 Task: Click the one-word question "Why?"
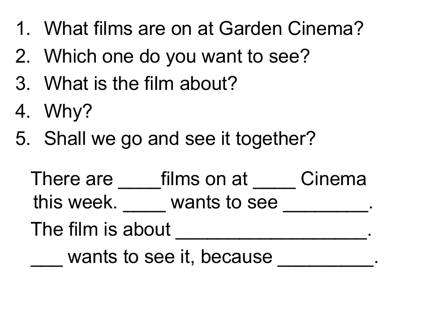point(68,111)
